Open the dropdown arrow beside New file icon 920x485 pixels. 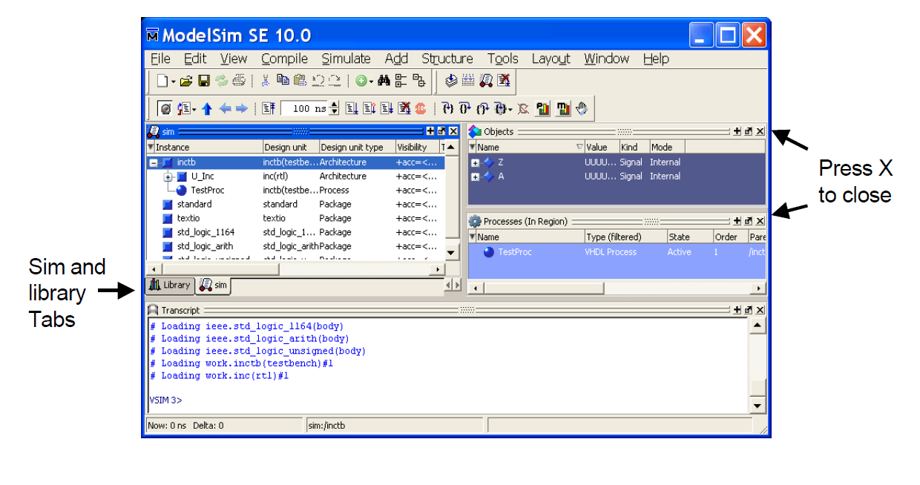(173, 82)
